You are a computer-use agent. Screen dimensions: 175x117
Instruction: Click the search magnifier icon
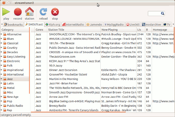coord(162,13)
